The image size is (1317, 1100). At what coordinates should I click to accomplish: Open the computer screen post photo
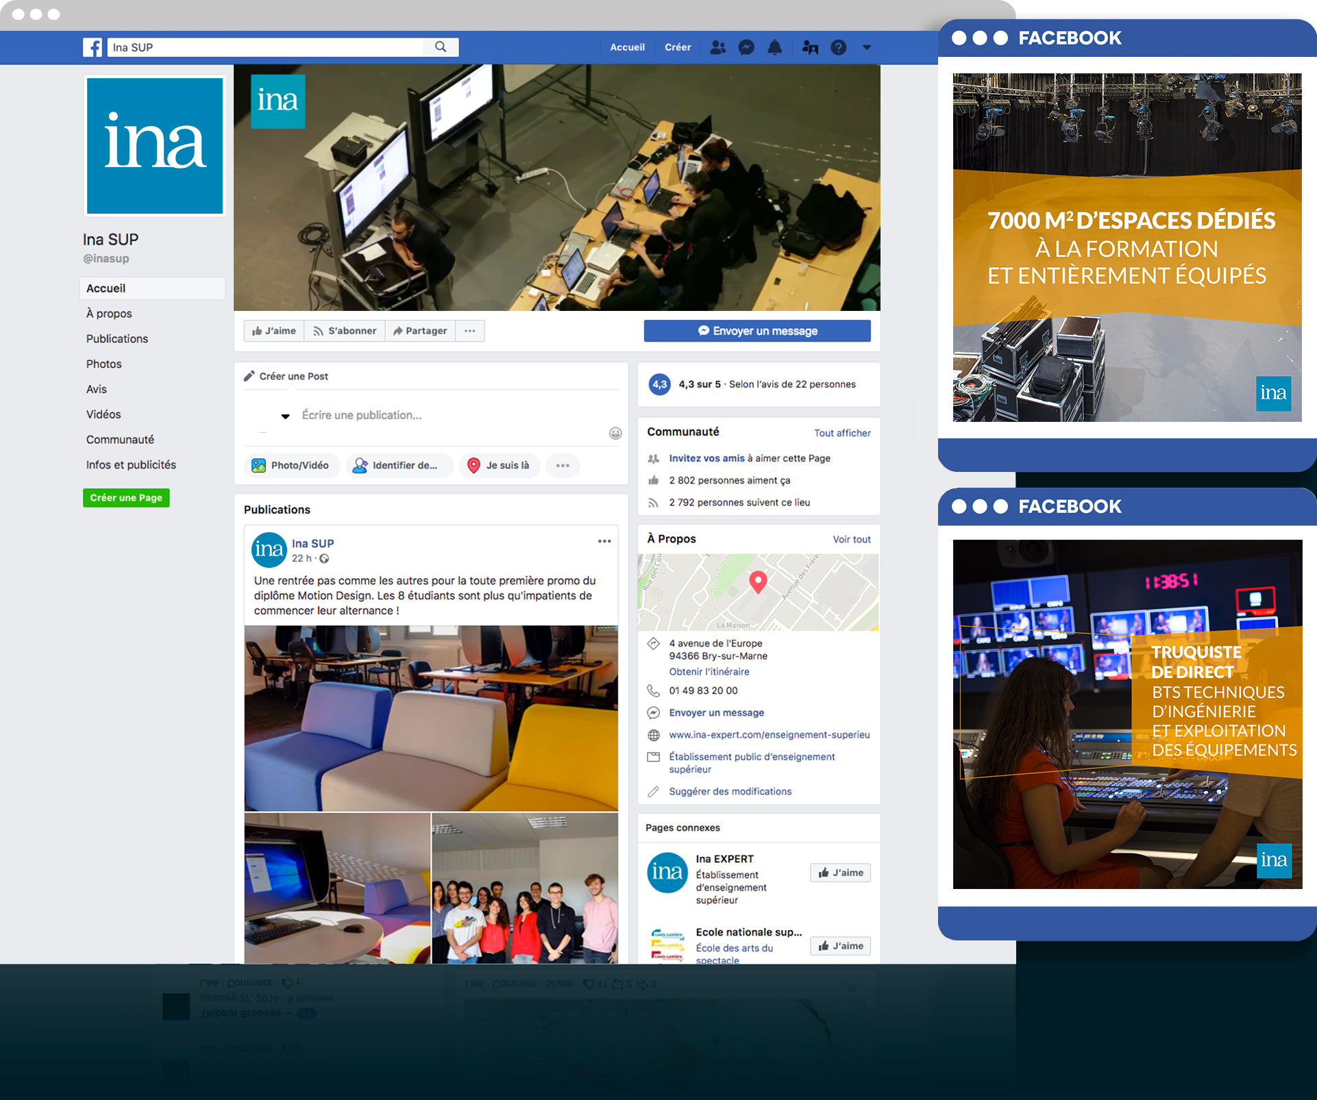point(337,888)
